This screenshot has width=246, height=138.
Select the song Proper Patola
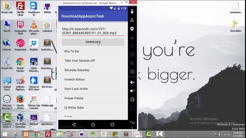click(x=93, y=98)
